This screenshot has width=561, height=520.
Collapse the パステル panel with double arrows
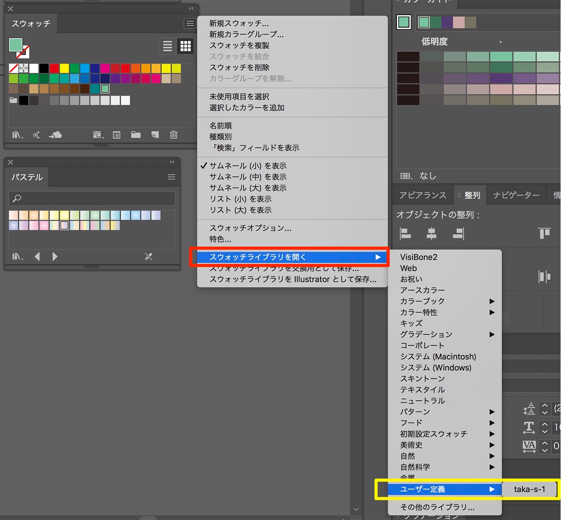point(172,162)
